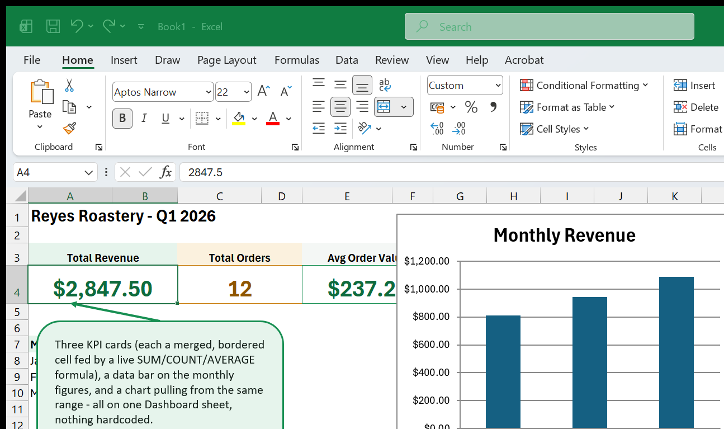Click the Increase Decimal icon

tap(437, 129)
